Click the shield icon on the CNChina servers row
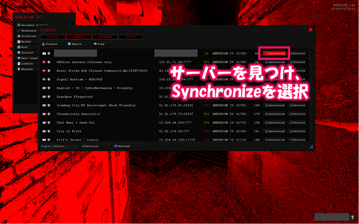Image resolution: width=359 pixels, height=224 pixels. click(x=49, y=62)
